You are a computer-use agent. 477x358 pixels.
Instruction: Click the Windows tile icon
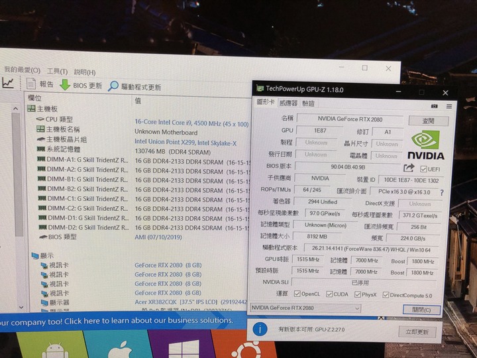(184, 349)
